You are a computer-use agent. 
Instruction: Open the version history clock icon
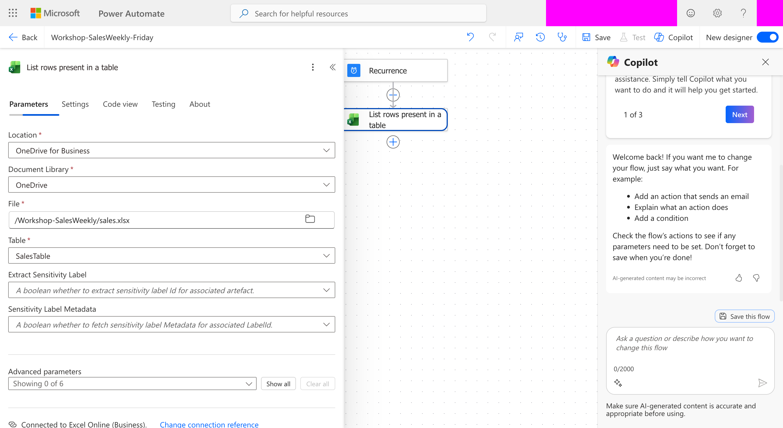[540, 37]
